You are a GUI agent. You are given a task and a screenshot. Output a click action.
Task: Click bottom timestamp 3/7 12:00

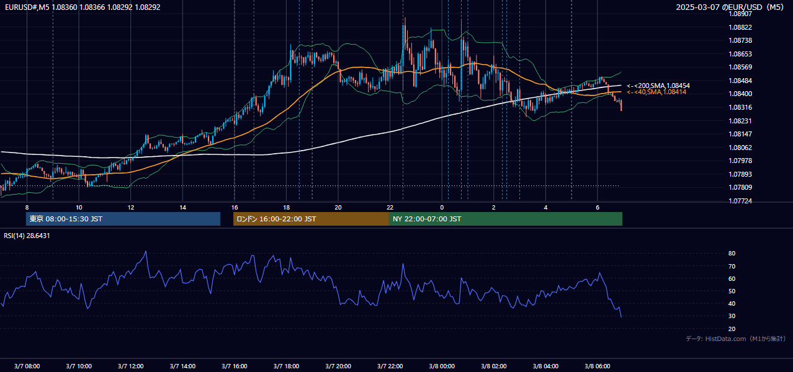[131, 366]
